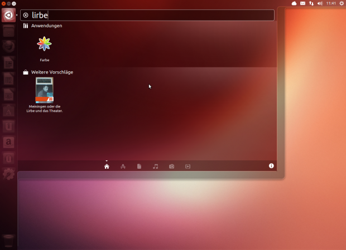Open the sound volume indicator
The width and height of the screenshot is (346, 250).
pyautogui.click(x=320, y=3)
